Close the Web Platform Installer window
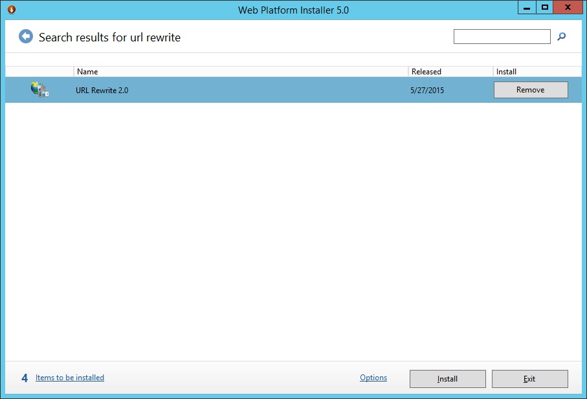 pos(568,8)
